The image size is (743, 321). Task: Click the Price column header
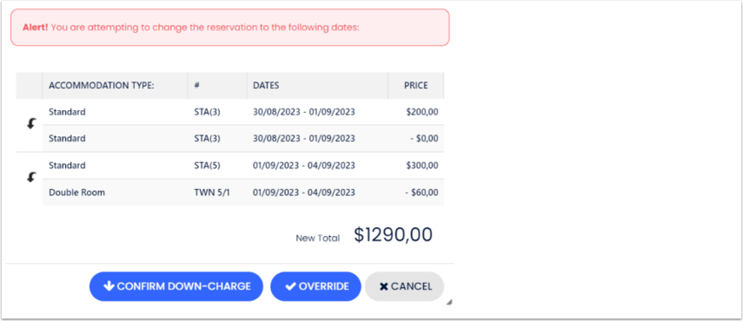pos(416,86)
